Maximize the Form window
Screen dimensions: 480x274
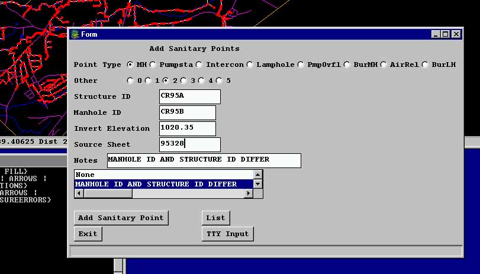(446, 34)
